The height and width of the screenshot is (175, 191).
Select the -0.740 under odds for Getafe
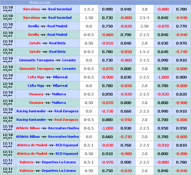pos(181,52)
